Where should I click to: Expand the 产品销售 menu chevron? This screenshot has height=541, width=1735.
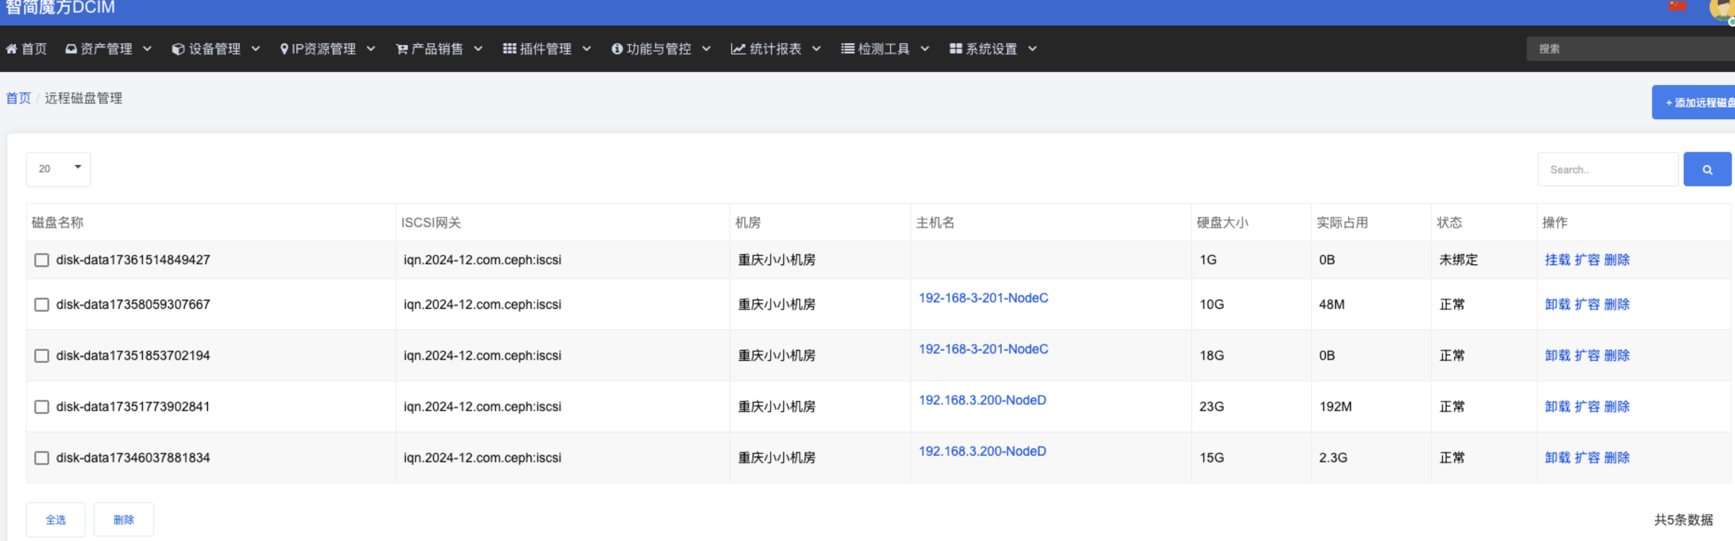[479, 49]
